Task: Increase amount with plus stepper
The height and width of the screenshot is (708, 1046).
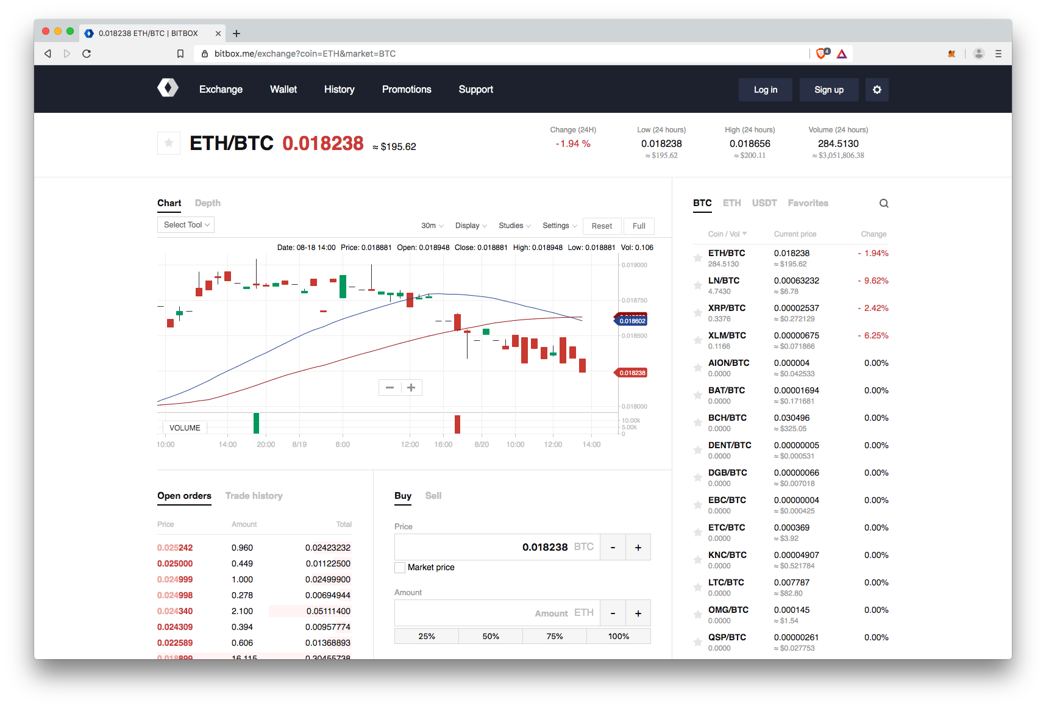Action: pyautogui.click(x=638, y=613)
